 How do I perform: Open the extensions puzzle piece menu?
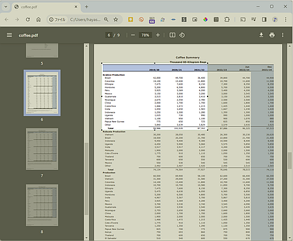pos(227,20)
